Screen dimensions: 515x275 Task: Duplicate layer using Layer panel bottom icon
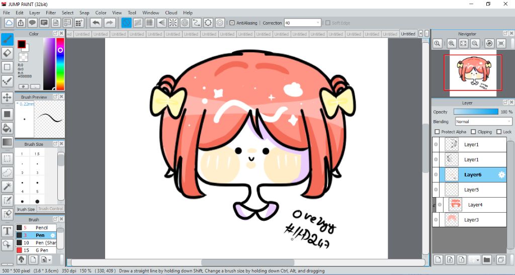tap(501, 260)
